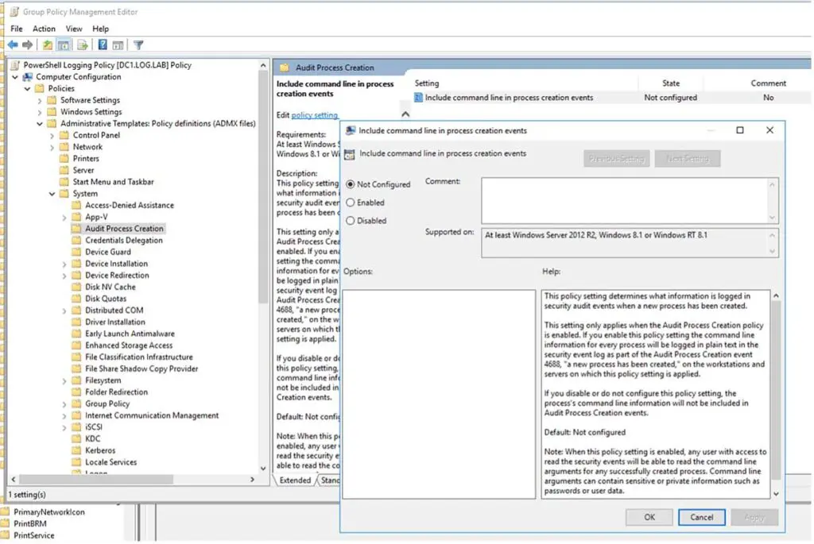Click the up-level folder toolbar icon

[47, 45]
